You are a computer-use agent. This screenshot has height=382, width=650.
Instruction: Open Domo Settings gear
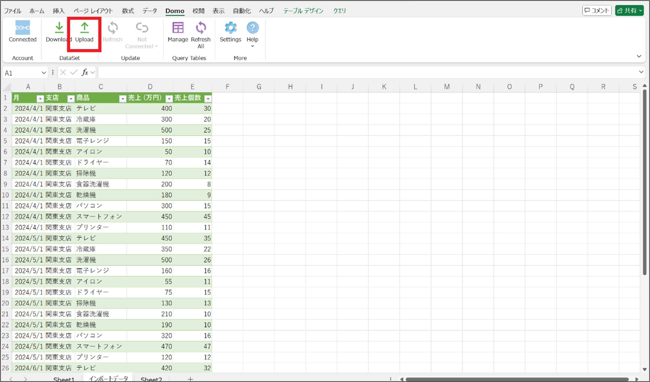click(x=230, y=28)
